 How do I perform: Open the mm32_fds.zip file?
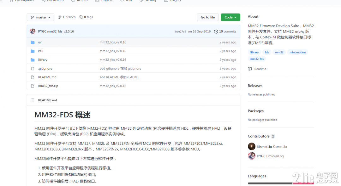[48, 86]
